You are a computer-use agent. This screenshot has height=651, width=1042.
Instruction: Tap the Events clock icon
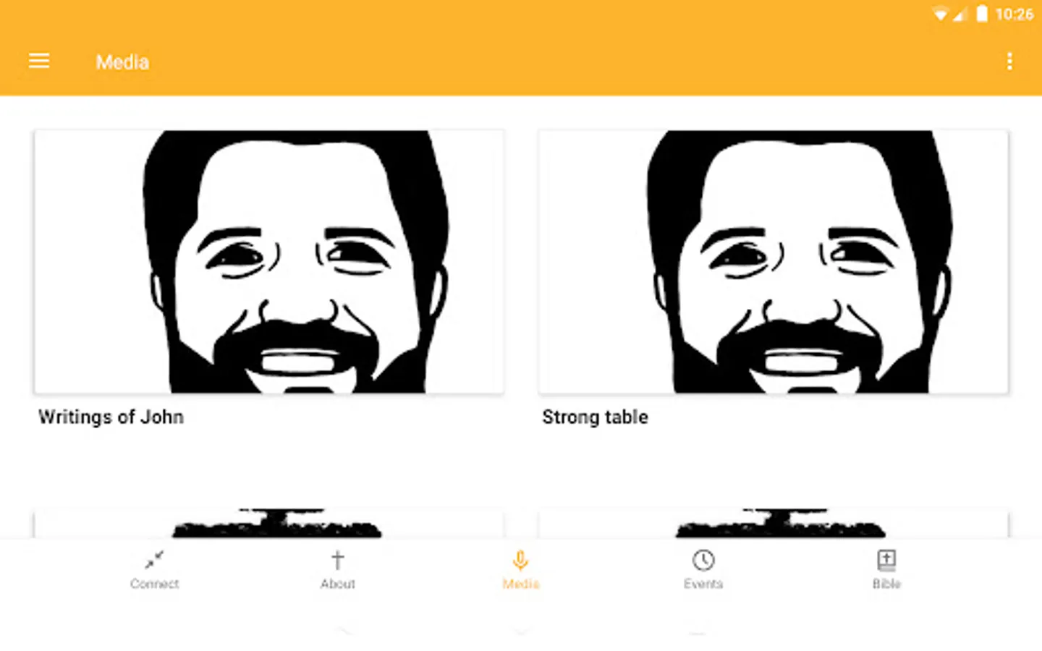click(x=703, y=560)
